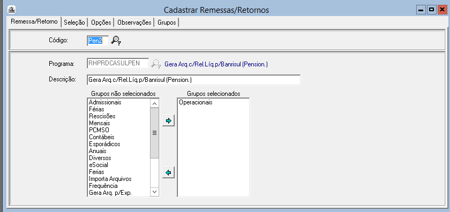Maximize the Cadastrar Remessas/Retornos window

point(431,10)
